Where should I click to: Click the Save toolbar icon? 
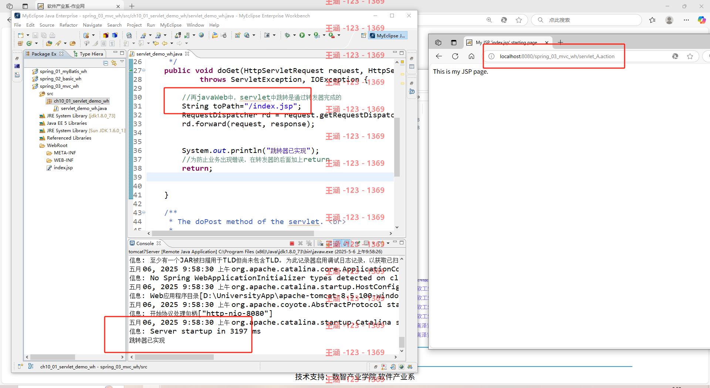coord(35,35)
